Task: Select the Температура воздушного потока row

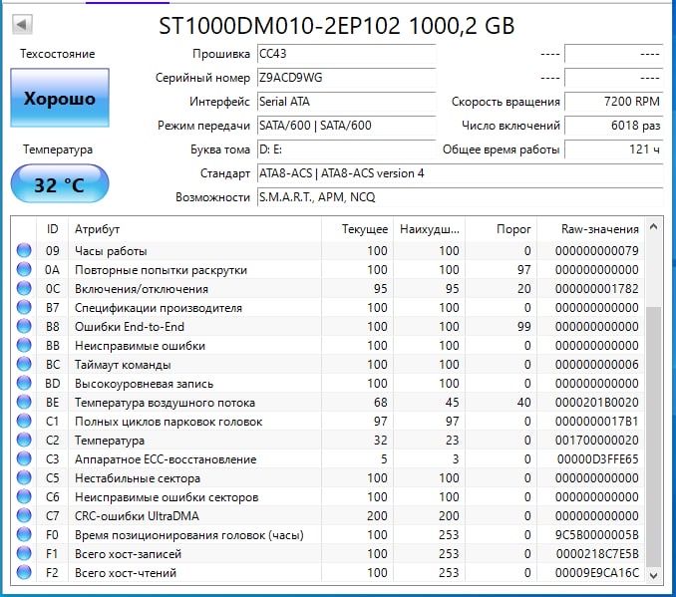Action: pos(328,403)
